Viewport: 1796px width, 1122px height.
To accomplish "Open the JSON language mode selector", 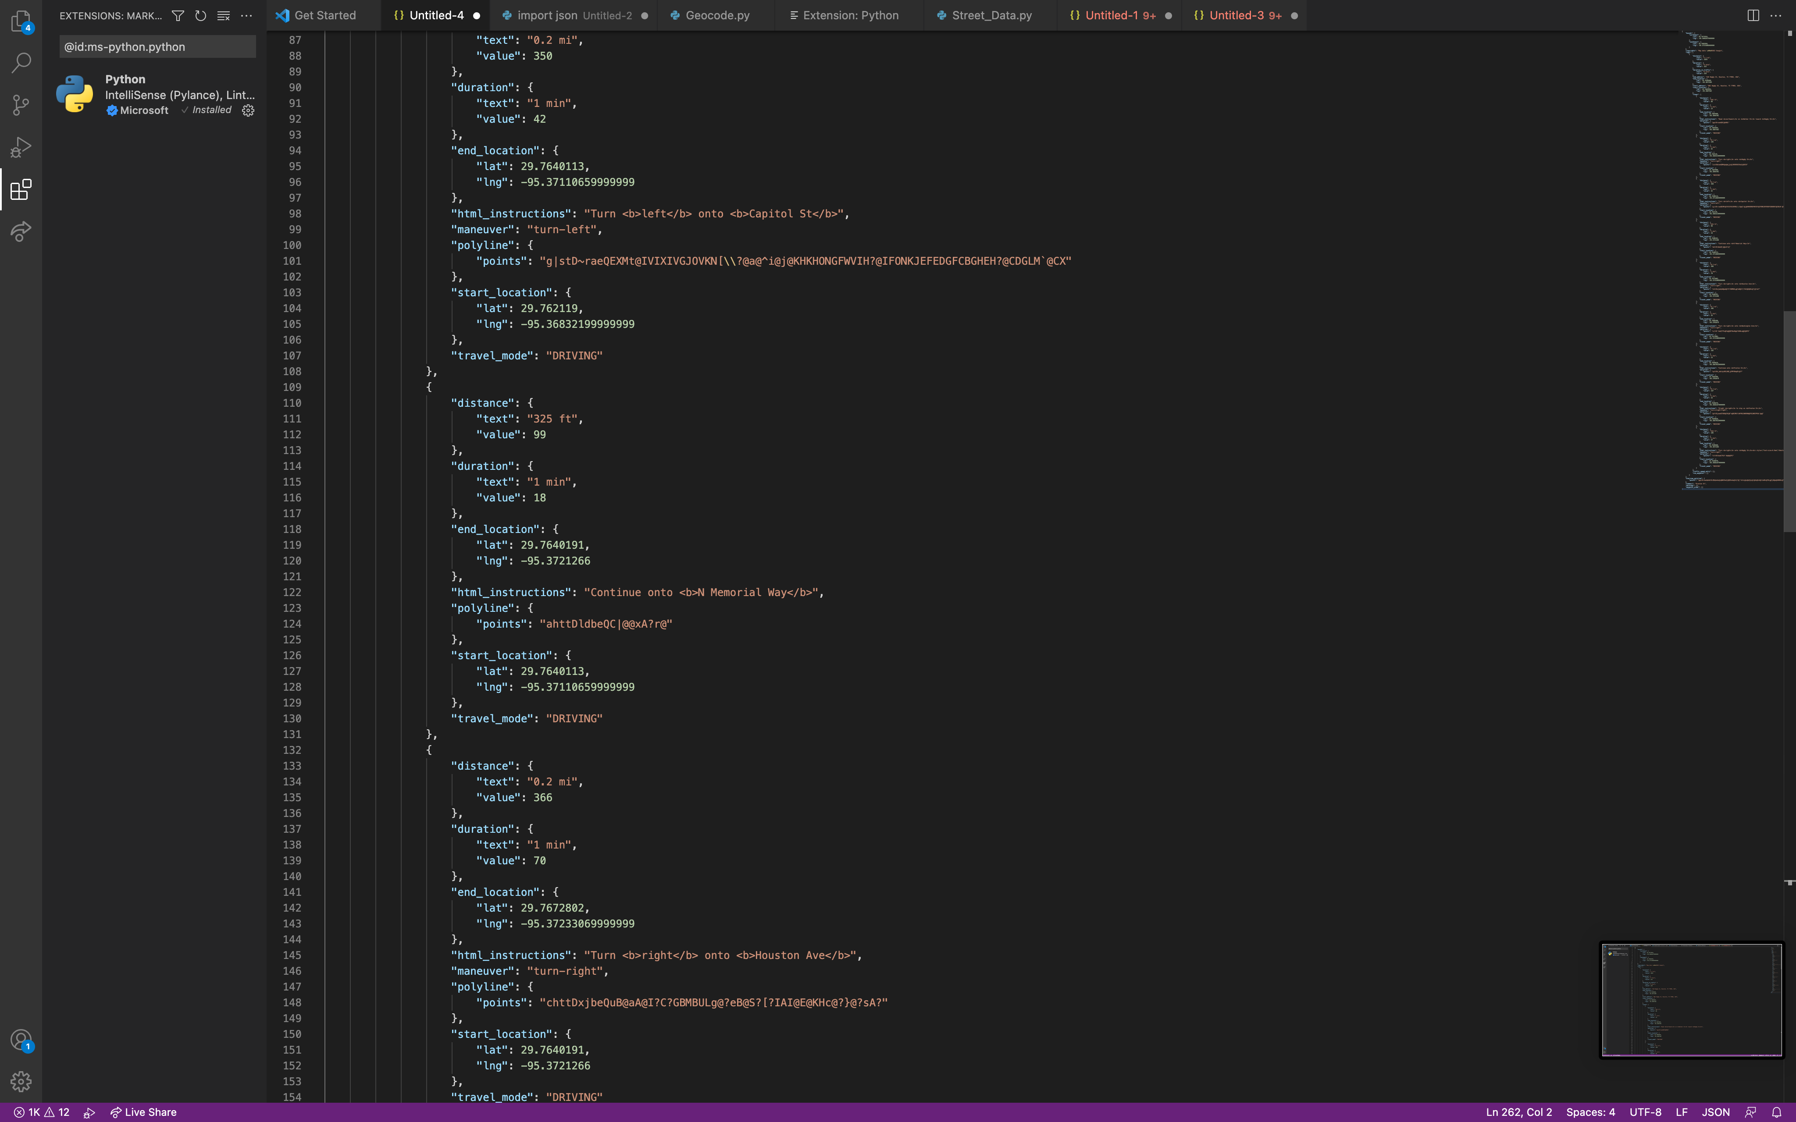I will click(1715, 1111).
